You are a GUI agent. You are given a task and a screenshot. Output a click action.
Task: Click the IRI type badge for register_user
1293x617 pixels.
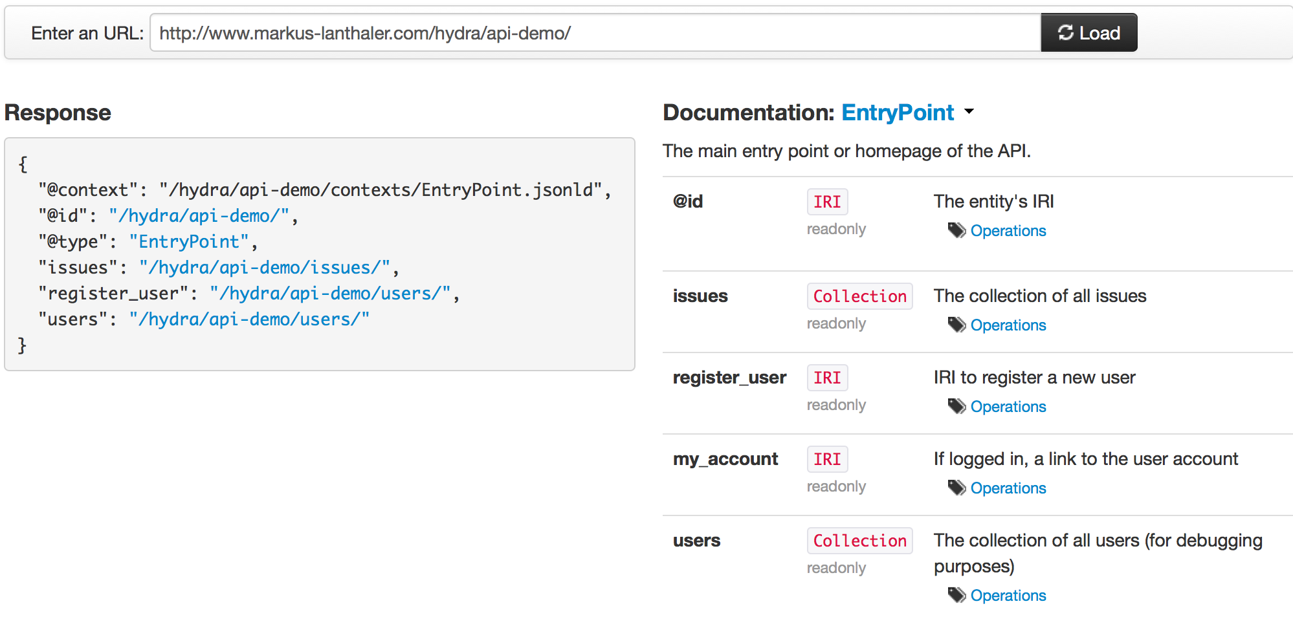827,378
